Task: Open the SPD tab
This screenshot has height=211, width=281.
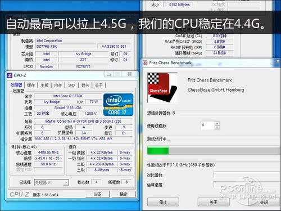Action: pos(71,86)
